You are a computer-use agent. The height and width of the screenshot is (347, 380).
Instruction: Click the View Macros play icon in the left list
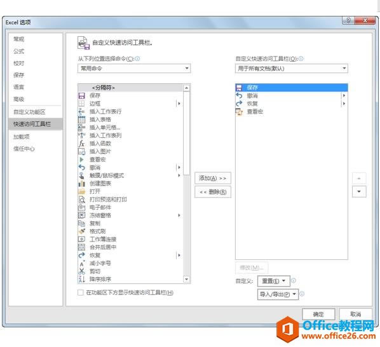[82, 160]
